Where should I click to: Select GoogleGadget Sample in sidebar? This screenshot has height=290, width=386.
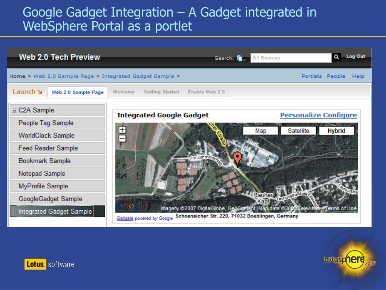click(57, 199)
